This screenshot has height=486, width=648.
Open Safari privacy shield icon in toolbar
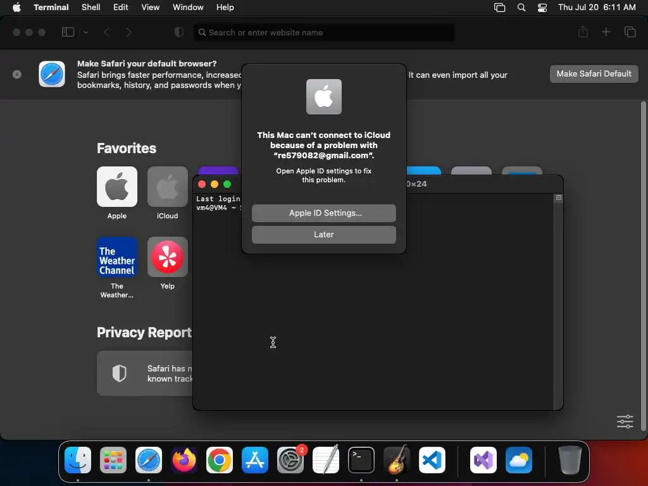coord(179,32)
